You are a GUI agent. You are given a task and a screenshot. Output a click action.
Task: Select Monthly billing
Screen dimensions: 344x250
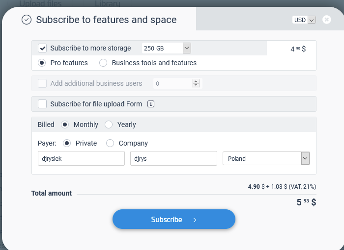tap(65, 125)
